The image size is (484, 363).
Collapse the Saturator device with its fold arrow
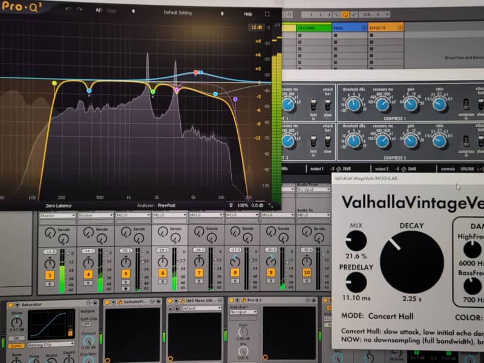tap(18, 305)
